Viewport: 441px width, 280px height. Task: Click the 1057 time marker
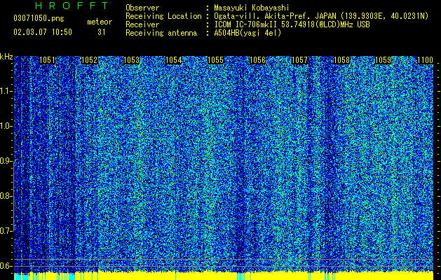coord(300,60)
